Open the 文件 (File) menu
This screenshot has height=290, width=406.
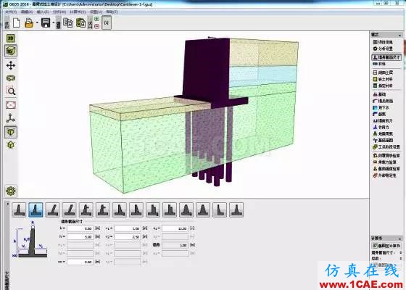tap(11, 12)
